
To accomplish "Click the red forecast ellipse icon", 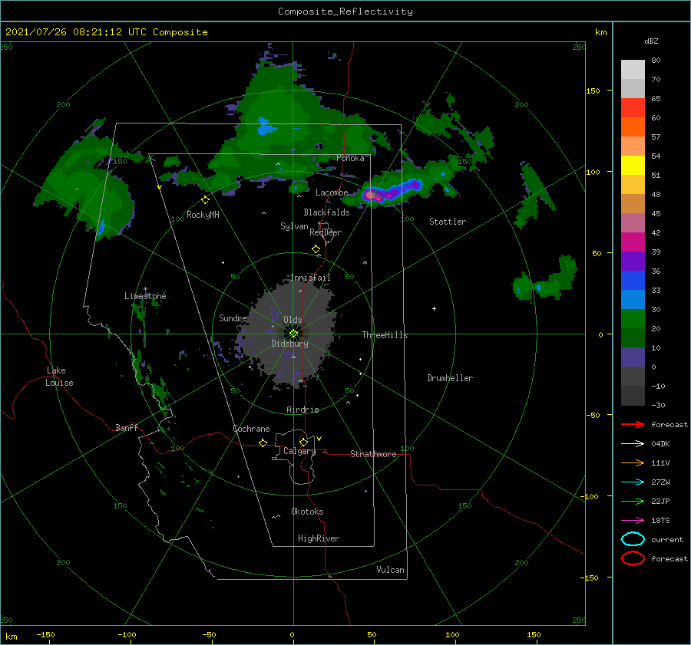I will point(633,558).
